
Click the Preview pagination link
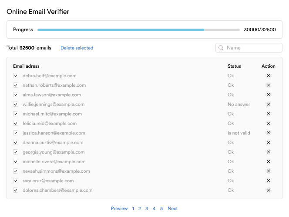[119, 208]
